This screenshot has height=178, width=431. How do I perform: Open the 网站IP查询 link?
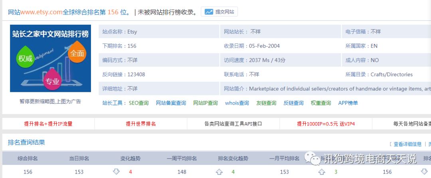206,103
